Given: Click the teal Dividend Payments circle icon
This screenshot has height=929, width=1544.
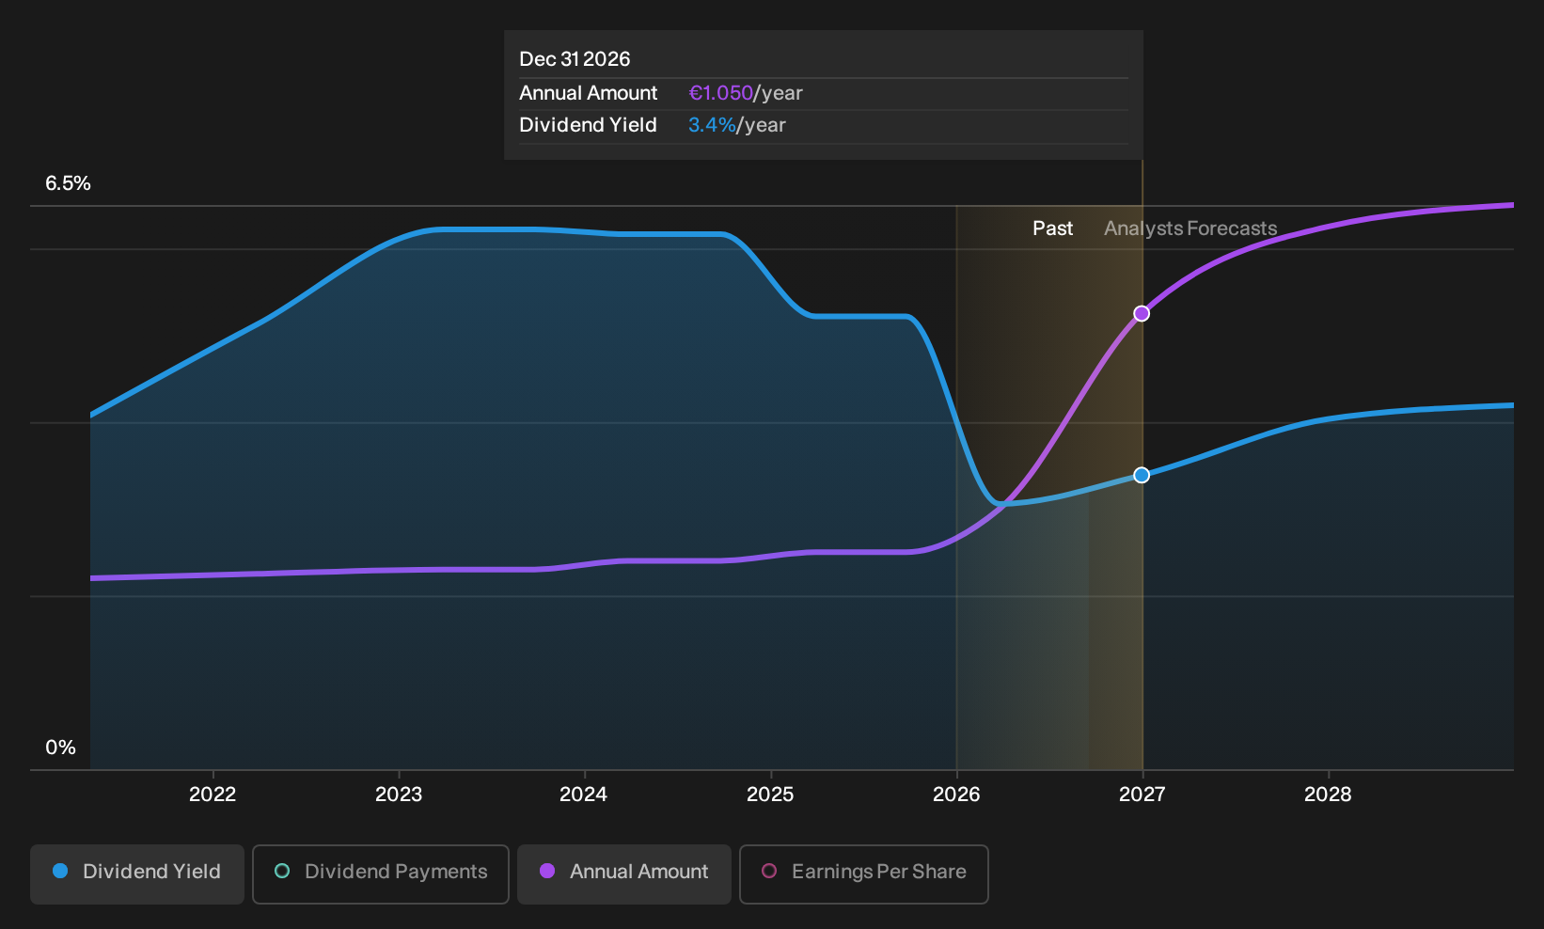Looking at the screenshot, I should coord(282,871).
